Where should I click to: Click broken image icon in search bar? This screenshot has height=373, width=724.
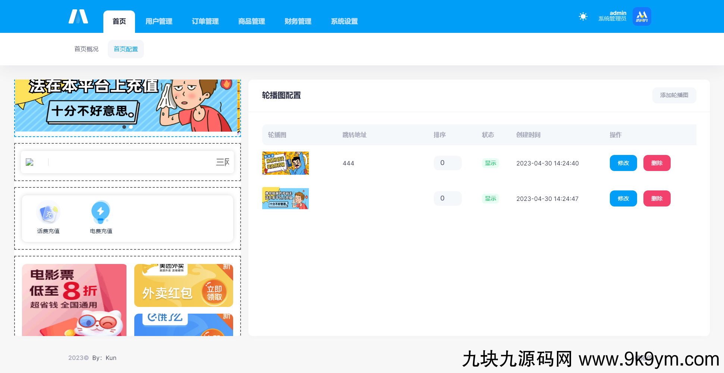tap(29, 162)
